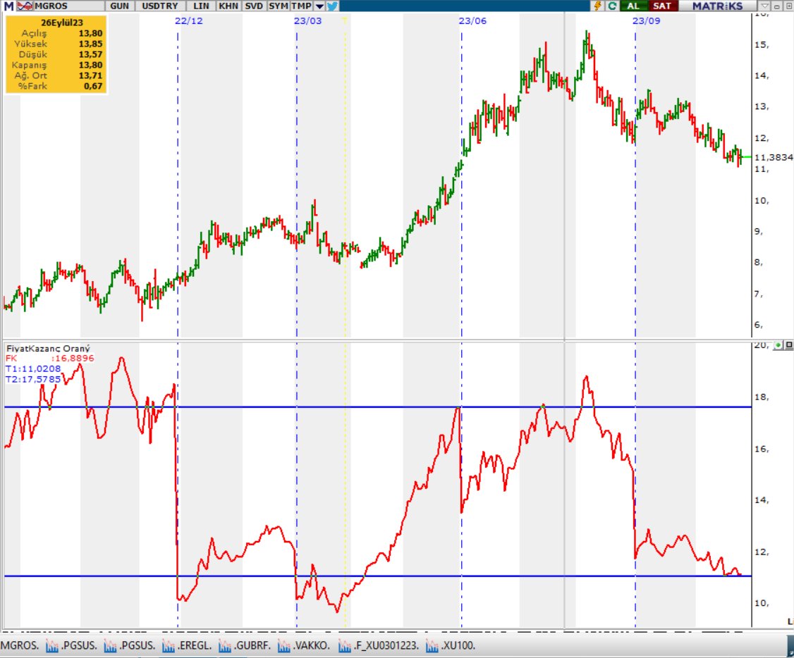
Task: Open the Twitter bird icon
Action: 332,6
